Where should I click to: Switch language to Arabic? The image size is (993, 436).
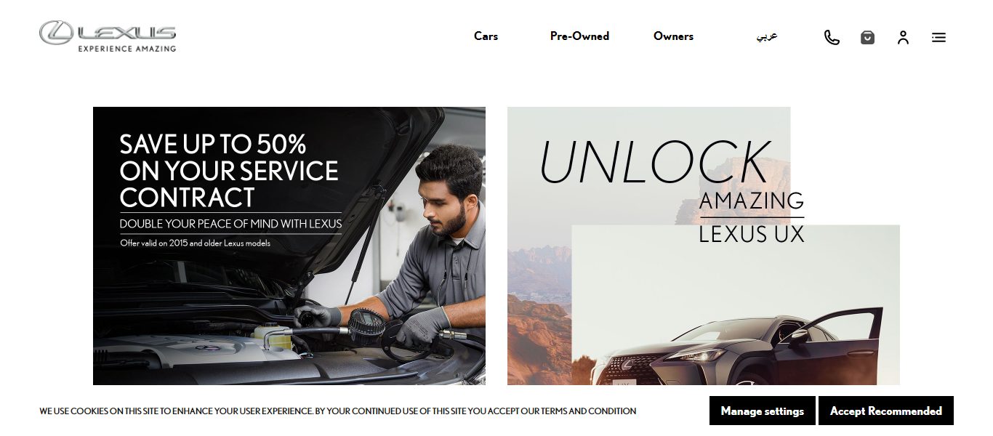pyautogui.click(x=767, y=36)
